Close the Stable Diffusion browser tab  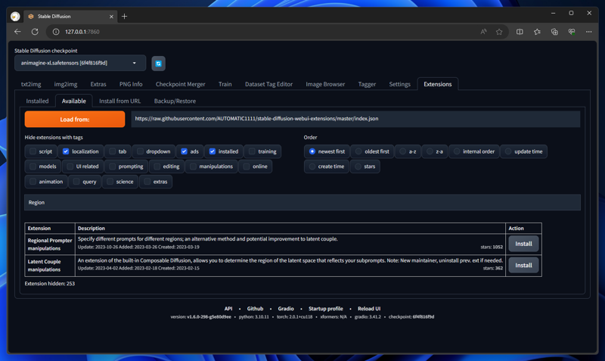click(111, 17)
